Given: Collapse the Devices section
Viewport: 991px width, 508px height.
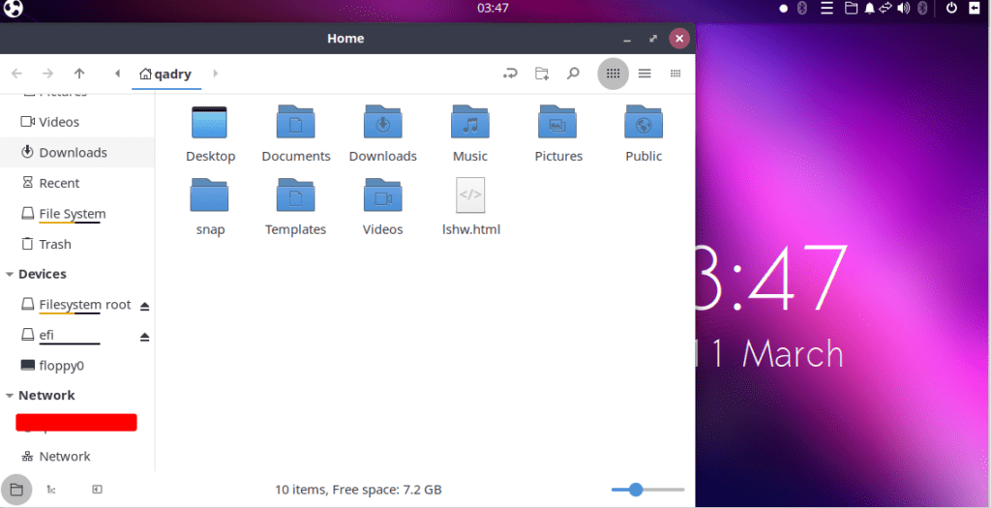Looking at the screenshot, I should tap(10, 274).
